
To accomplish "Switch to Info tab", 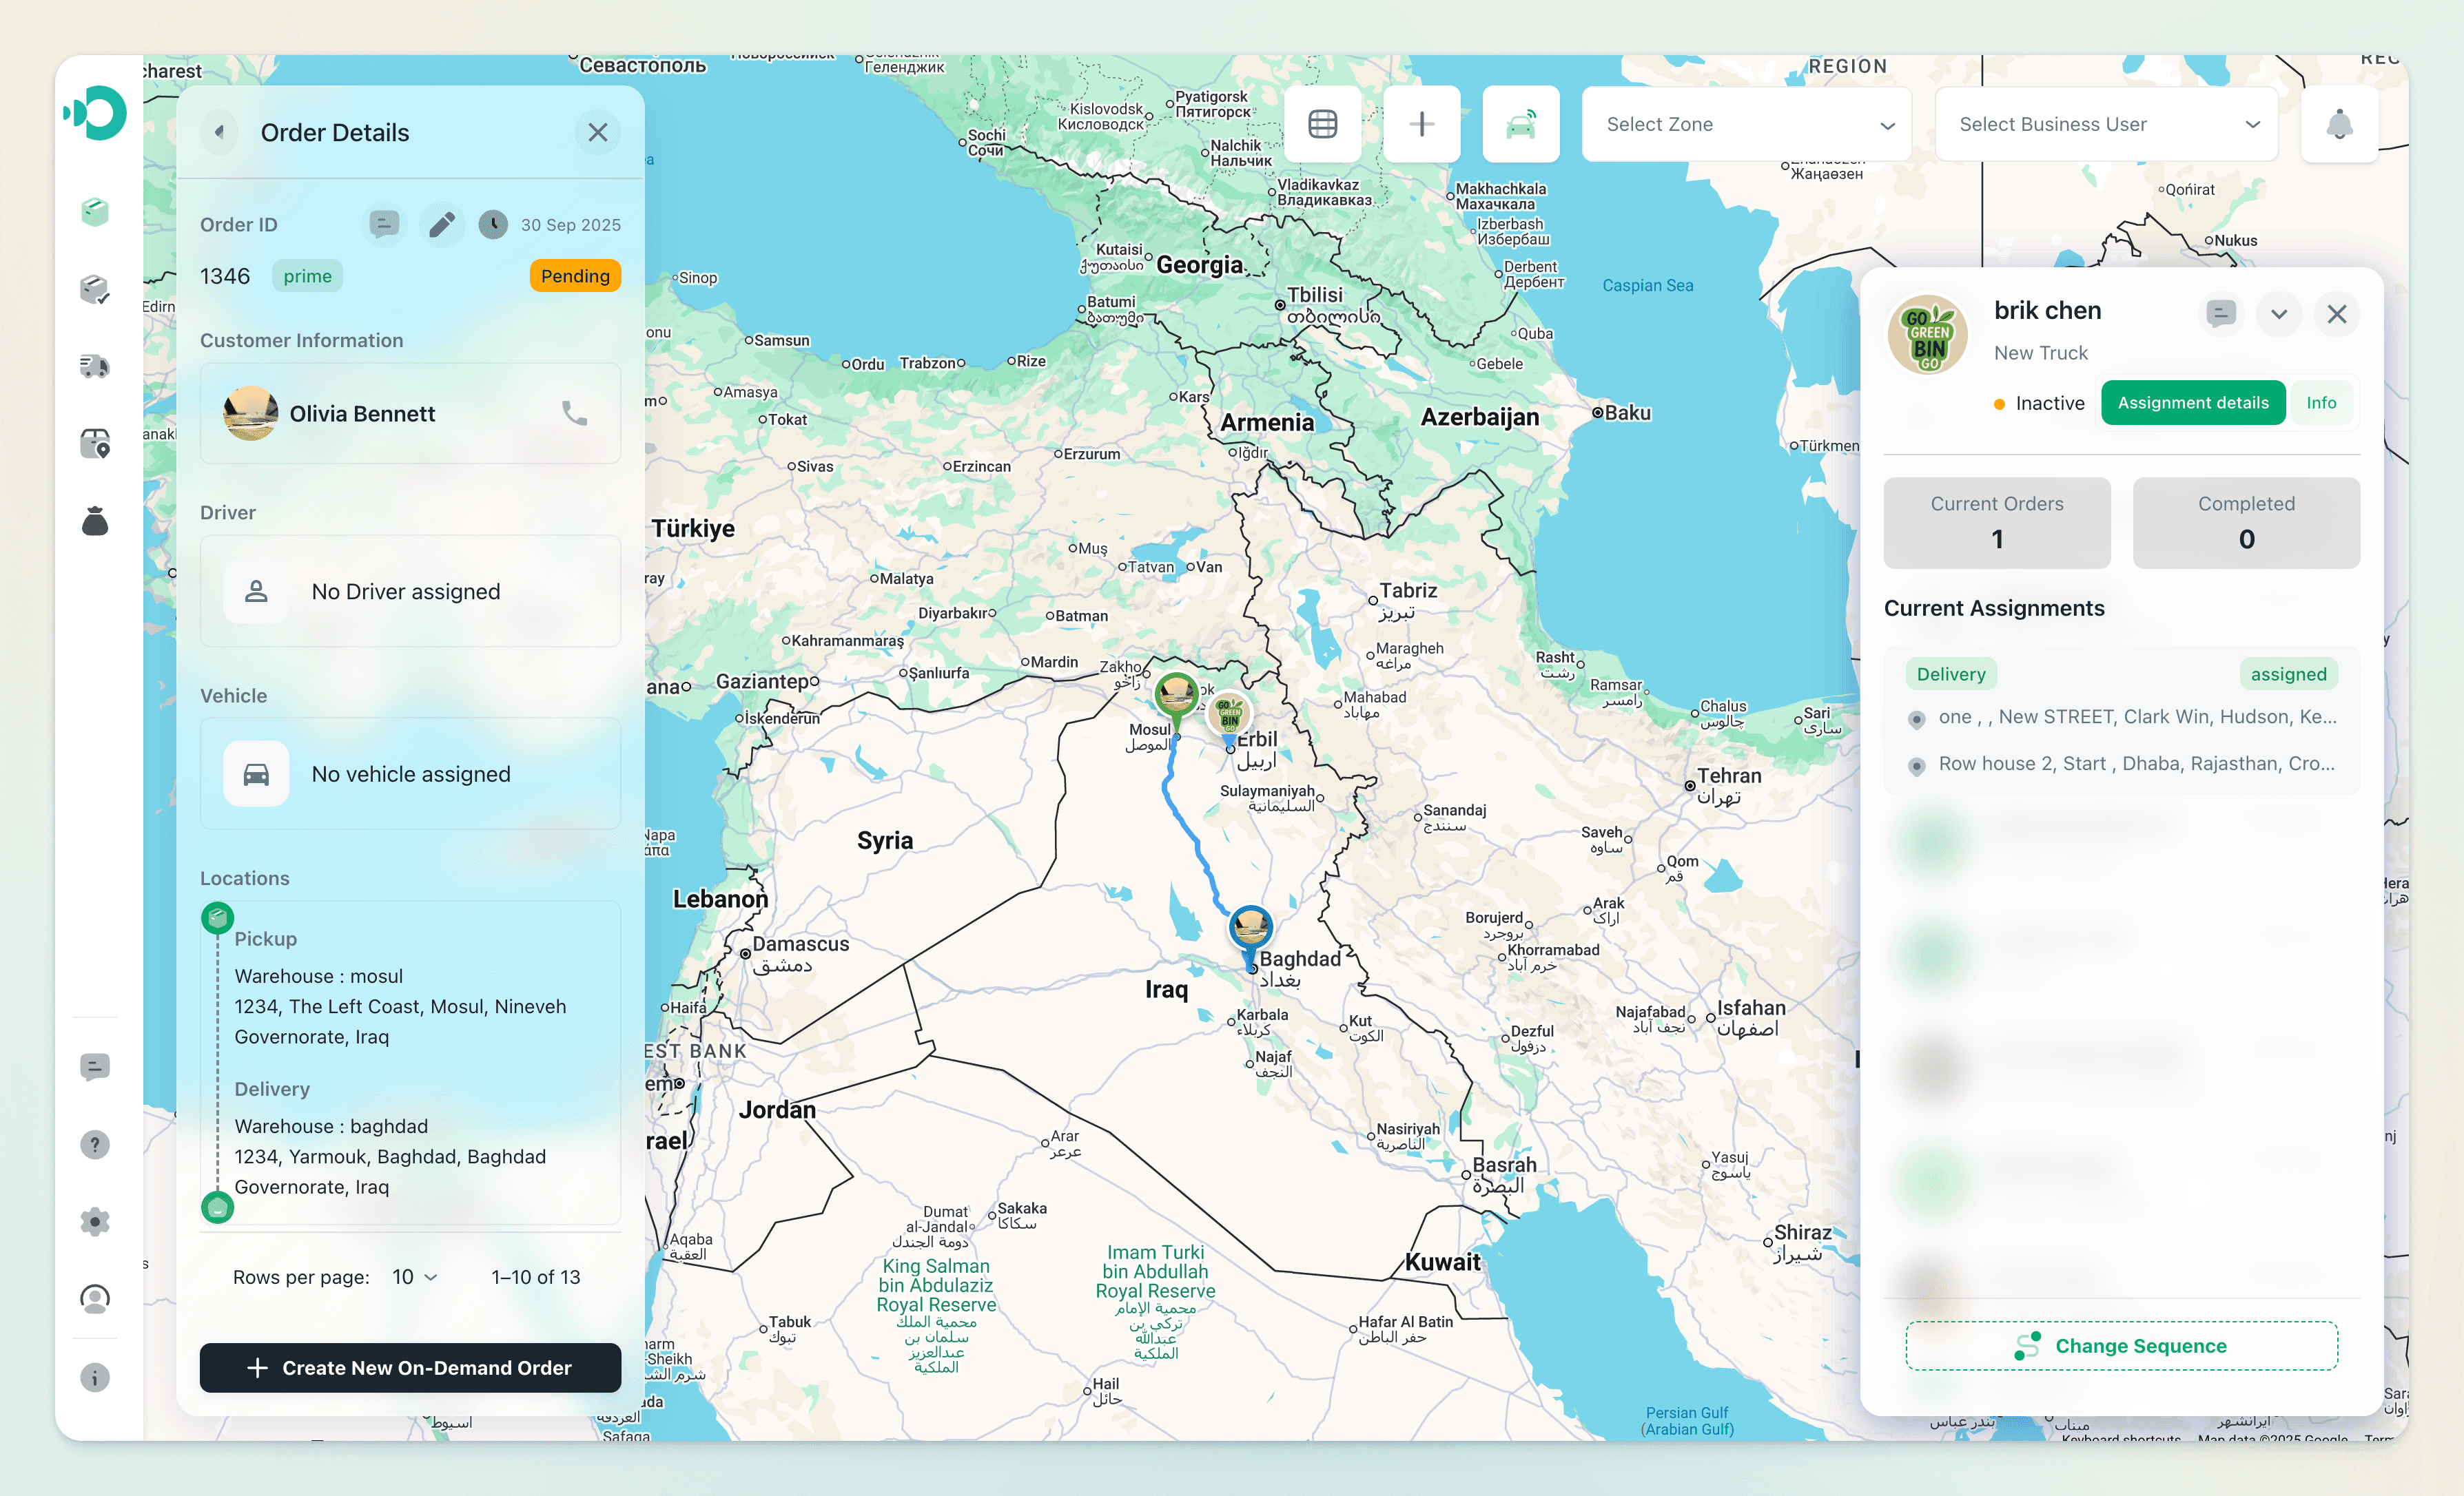I will [2321, 403].
